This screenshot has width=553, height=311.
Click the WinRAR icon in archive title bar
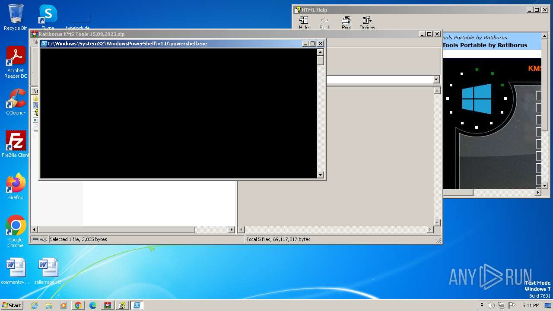click(x=35, y=34)
